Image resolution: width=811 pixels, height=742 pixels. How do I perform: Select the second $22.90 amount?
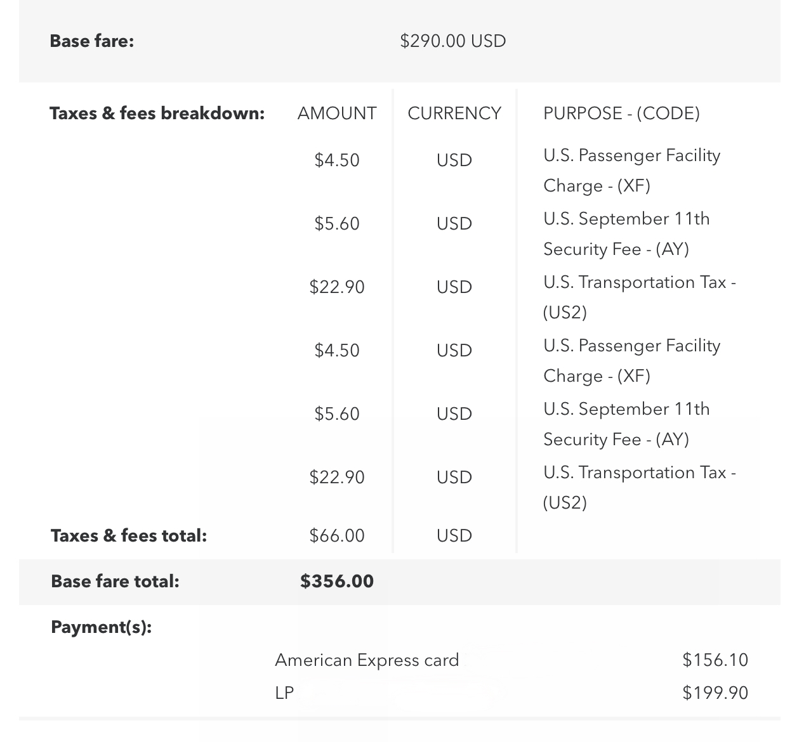pos(337,478)
